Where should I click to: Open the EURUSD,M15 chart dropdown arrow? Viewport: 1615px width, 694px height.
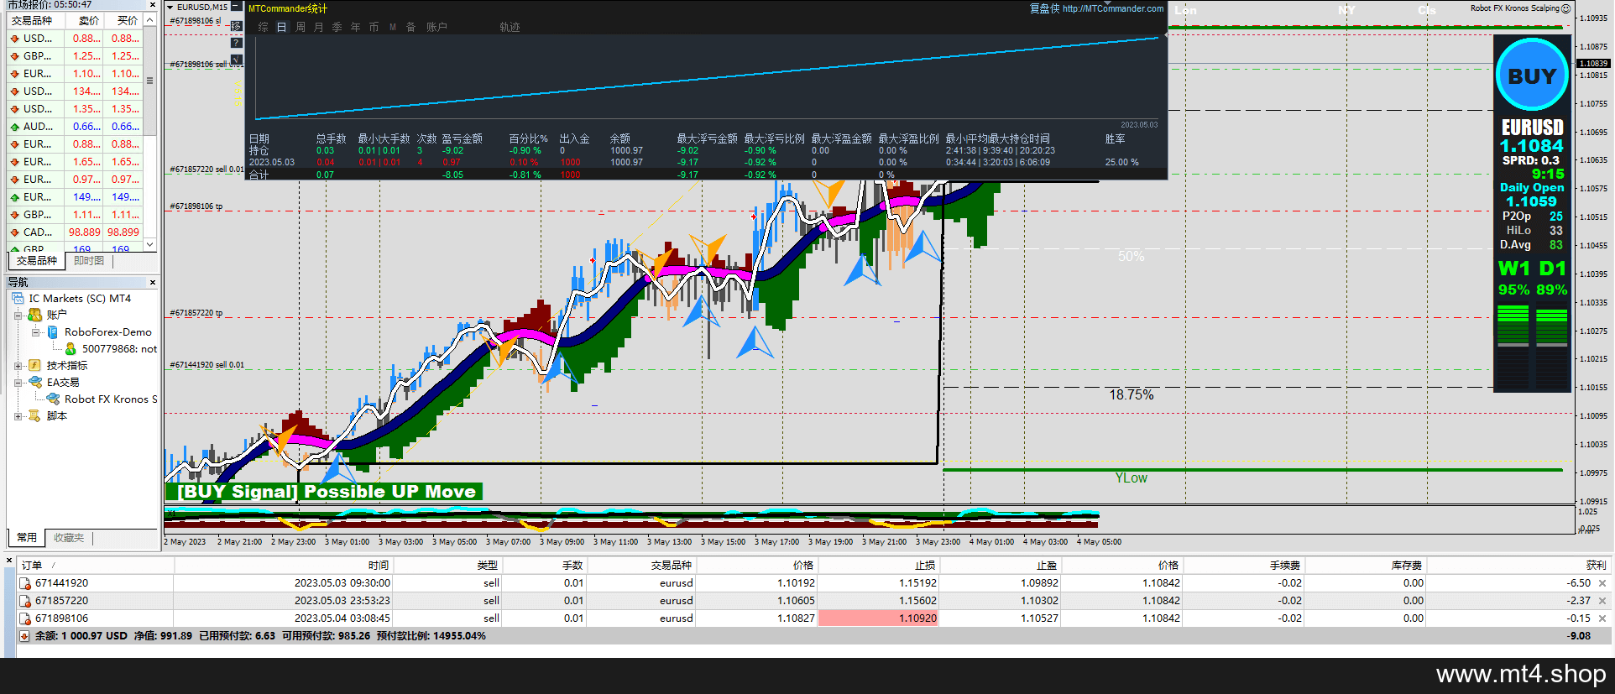(x=170, y=7)
